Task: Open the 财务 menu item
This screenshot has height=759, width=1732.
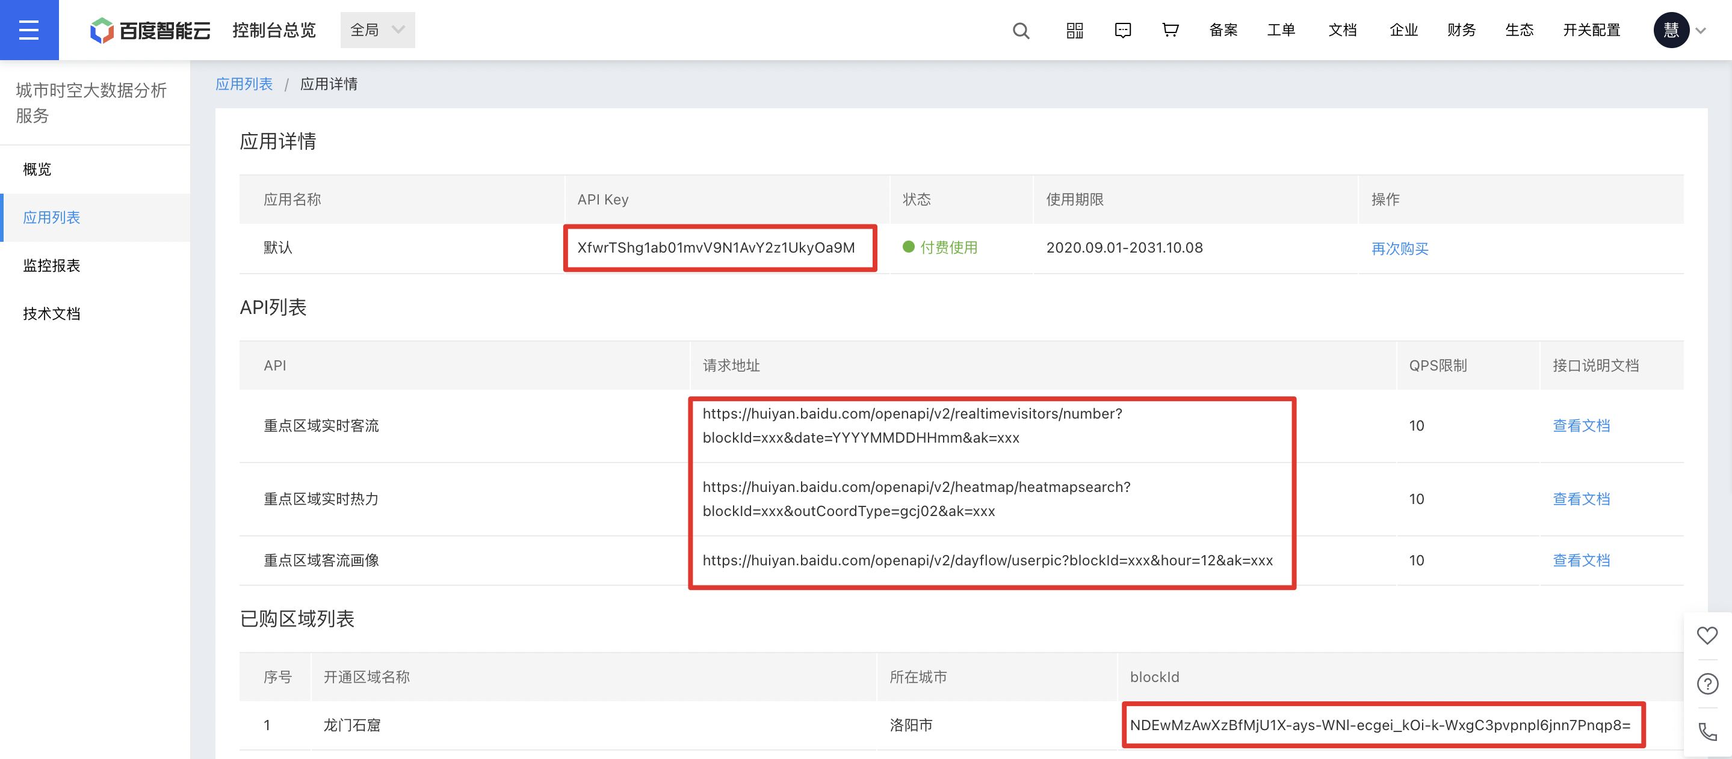Action: [x=1461, y=30]
